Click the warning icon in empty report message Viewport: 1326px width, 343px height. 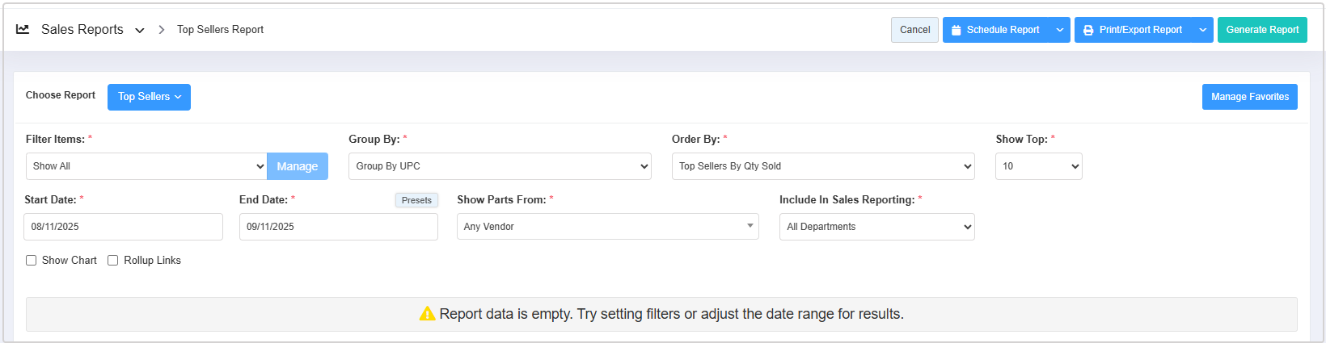point(427,314)
